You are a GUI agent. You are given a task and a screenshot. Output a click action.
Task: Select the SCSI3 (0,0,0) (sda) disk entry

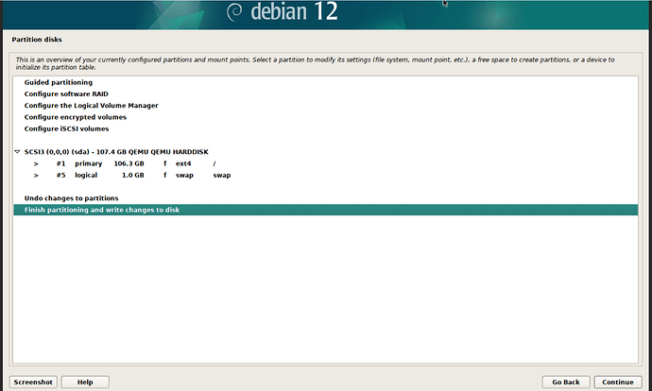pyautogui.click(x=116, y=152)
